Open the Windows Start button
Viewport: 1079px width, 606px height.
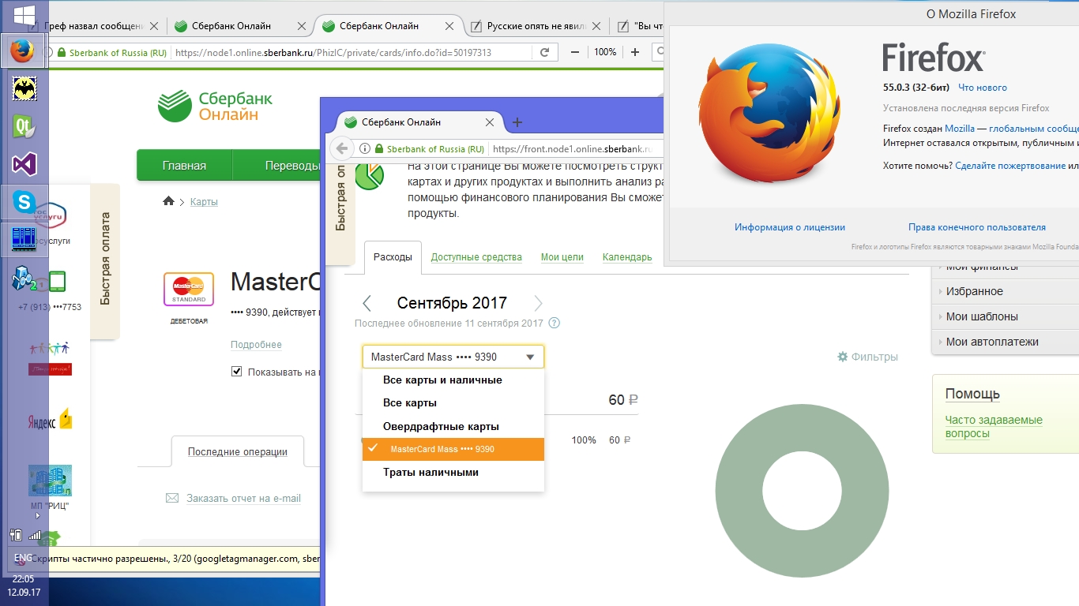click(x=24, y=15)
